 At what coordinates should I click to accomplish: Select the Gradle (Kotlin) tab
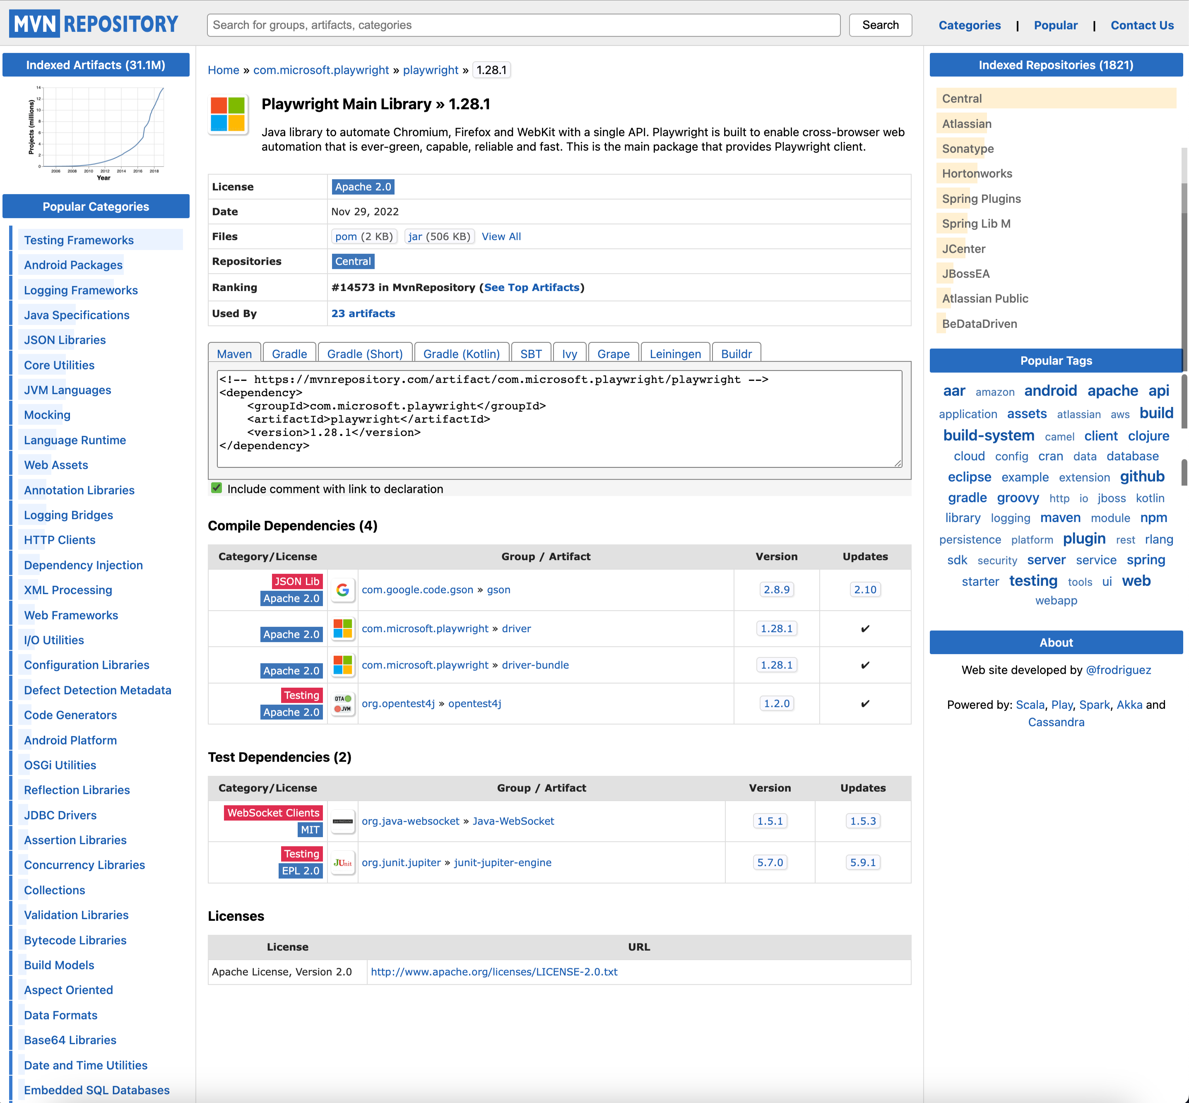pos(461,353)
